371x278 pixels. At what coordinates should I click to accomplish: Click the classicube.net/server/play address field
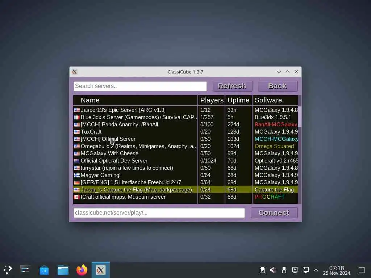[159, 213]
